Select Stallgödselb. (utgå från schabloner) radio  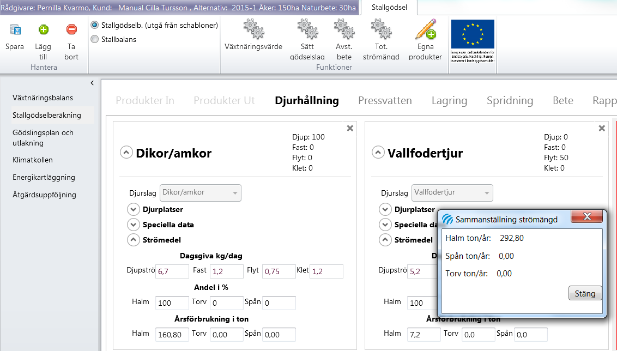pos(95,25)
